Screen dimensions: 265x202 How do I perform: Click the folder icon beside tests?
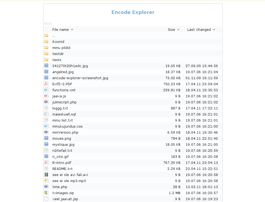pos(46,60)
